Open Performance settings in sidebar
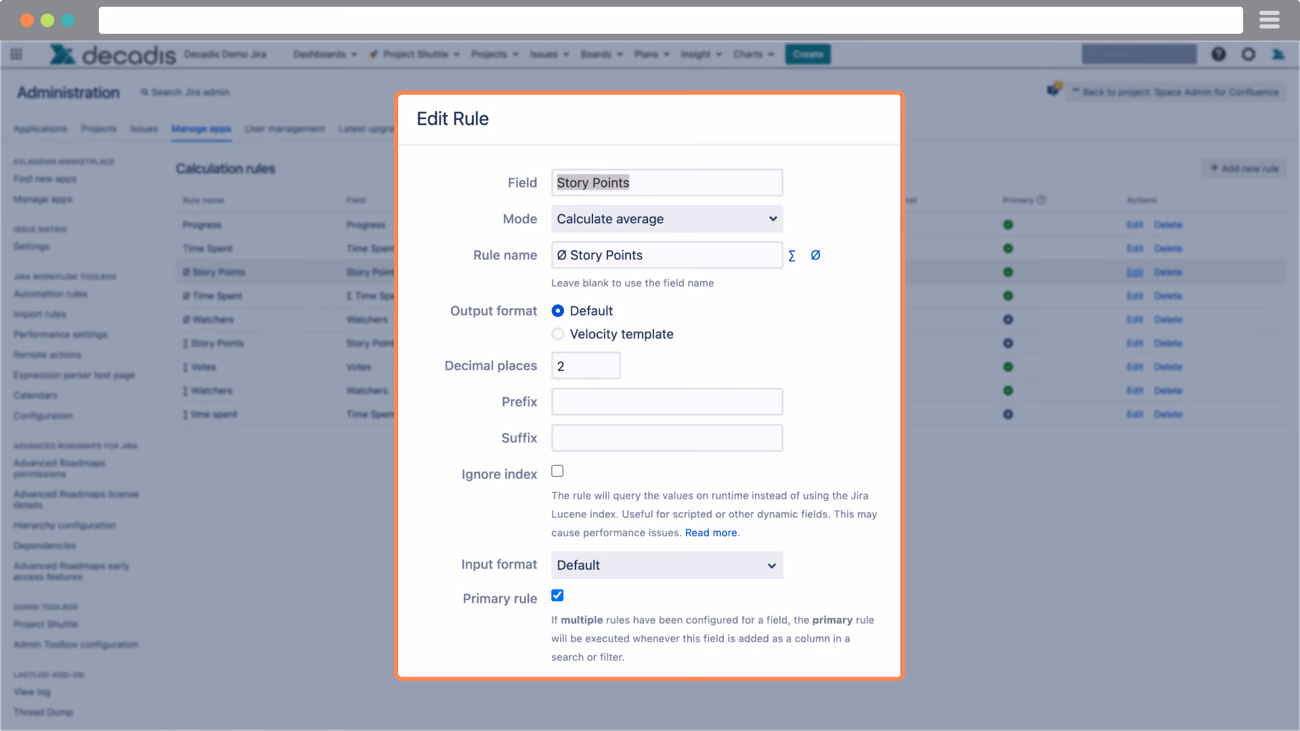The height and width of the screenshot is (731, 1300). (60, 334)
